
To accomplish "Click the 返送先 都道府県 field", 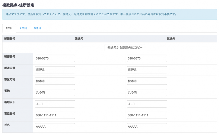I will (x=147, y=70).
